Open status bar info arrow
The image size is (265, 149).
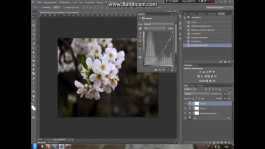72,140
